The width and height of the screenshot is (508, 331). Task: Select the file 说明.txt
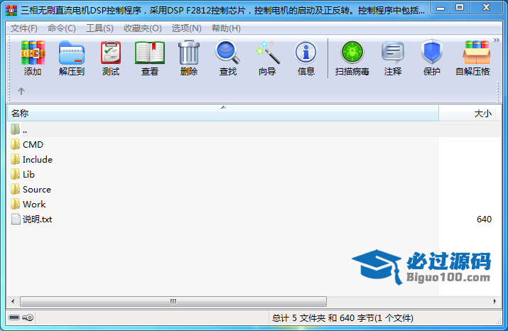(x=31, y=219)
